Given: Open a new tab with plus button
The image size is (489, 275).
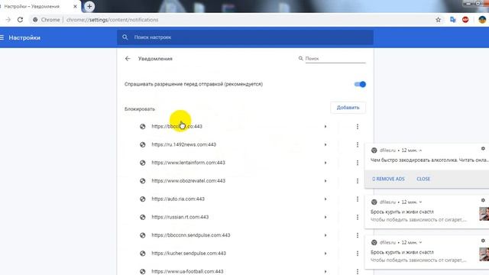Looking at the screenshot, I should [89, 7].
